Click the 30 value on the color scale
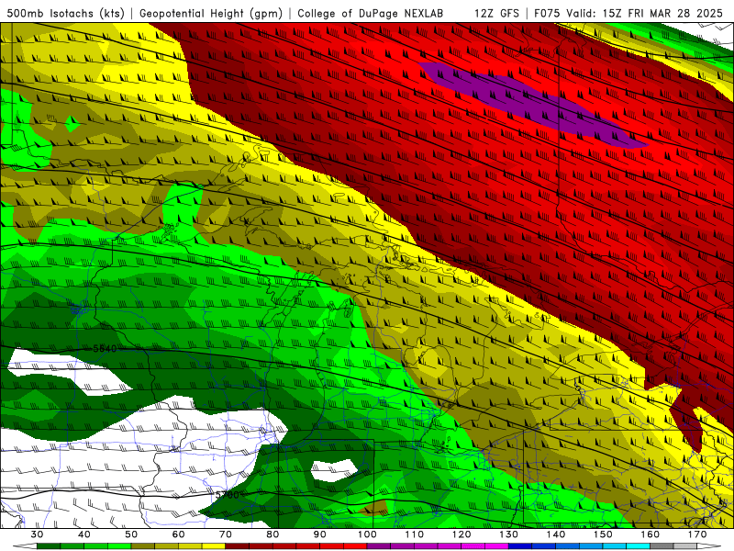The image size is (734, 551). (37, 534)
